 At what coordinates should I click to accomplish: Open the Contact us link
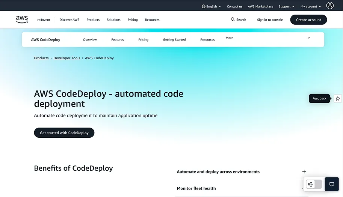pos(234,6)
